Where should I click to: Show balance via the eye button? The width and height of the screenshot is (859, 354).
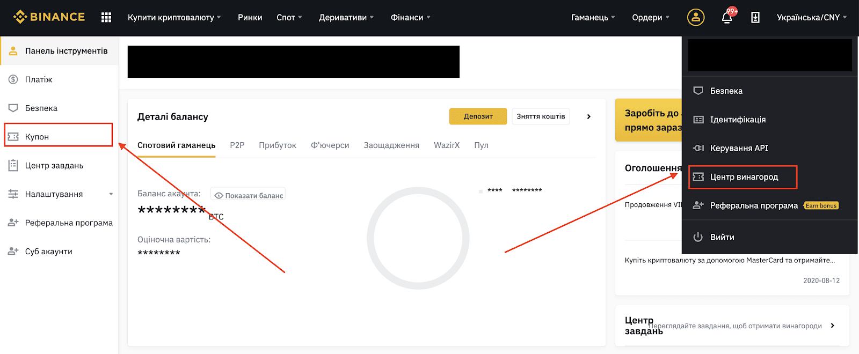click(x=248, y=195)
